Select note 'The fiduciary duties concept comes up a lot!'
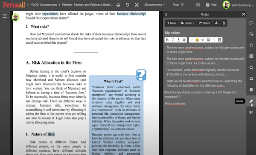The image size is (256, 155). [x=201, y=94]
